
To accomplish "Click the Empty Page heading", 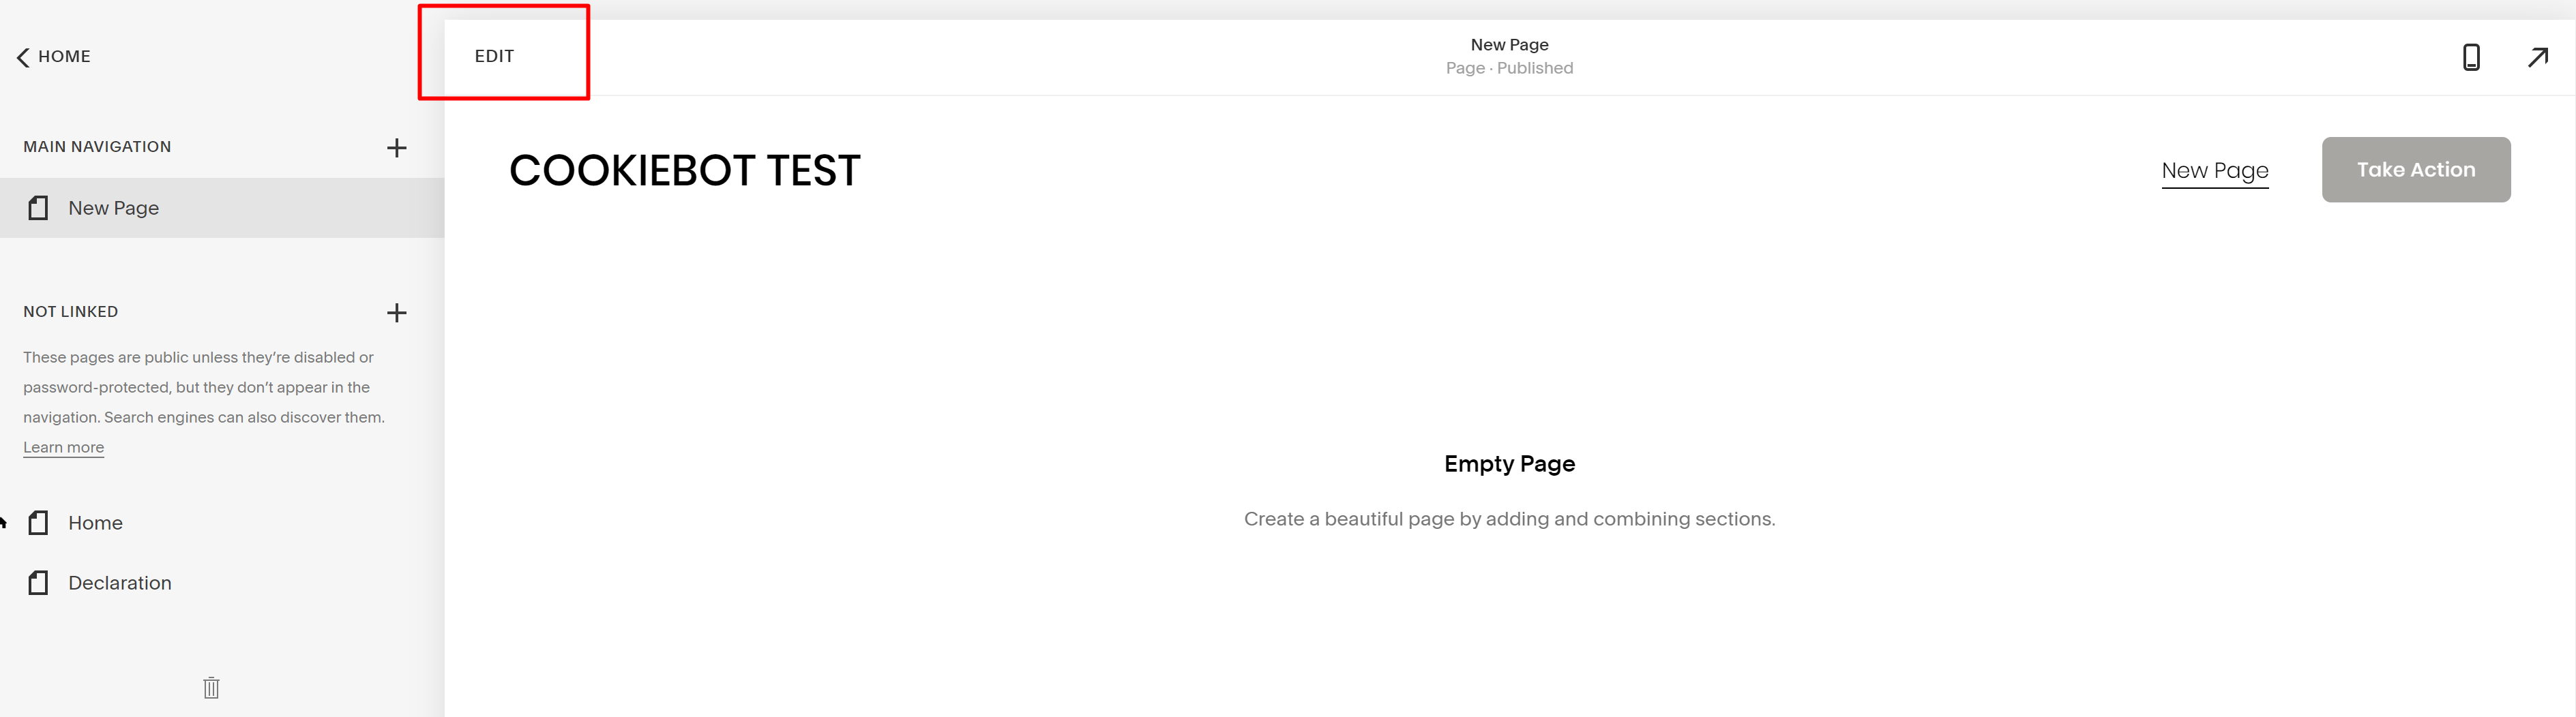I will coord(1509,464).
